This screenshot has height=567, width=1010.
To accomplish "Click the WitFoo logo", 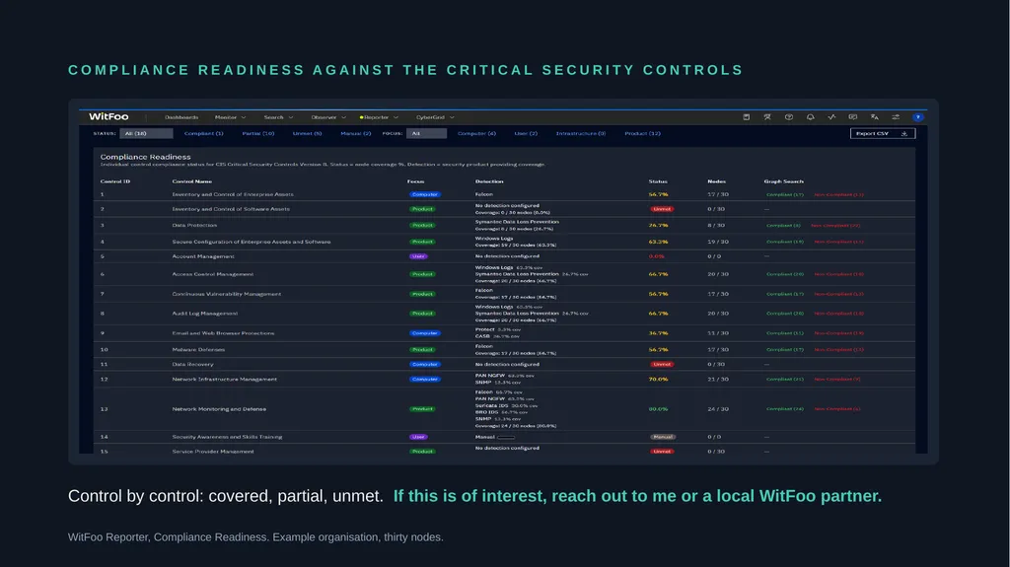I will (108, 116).
